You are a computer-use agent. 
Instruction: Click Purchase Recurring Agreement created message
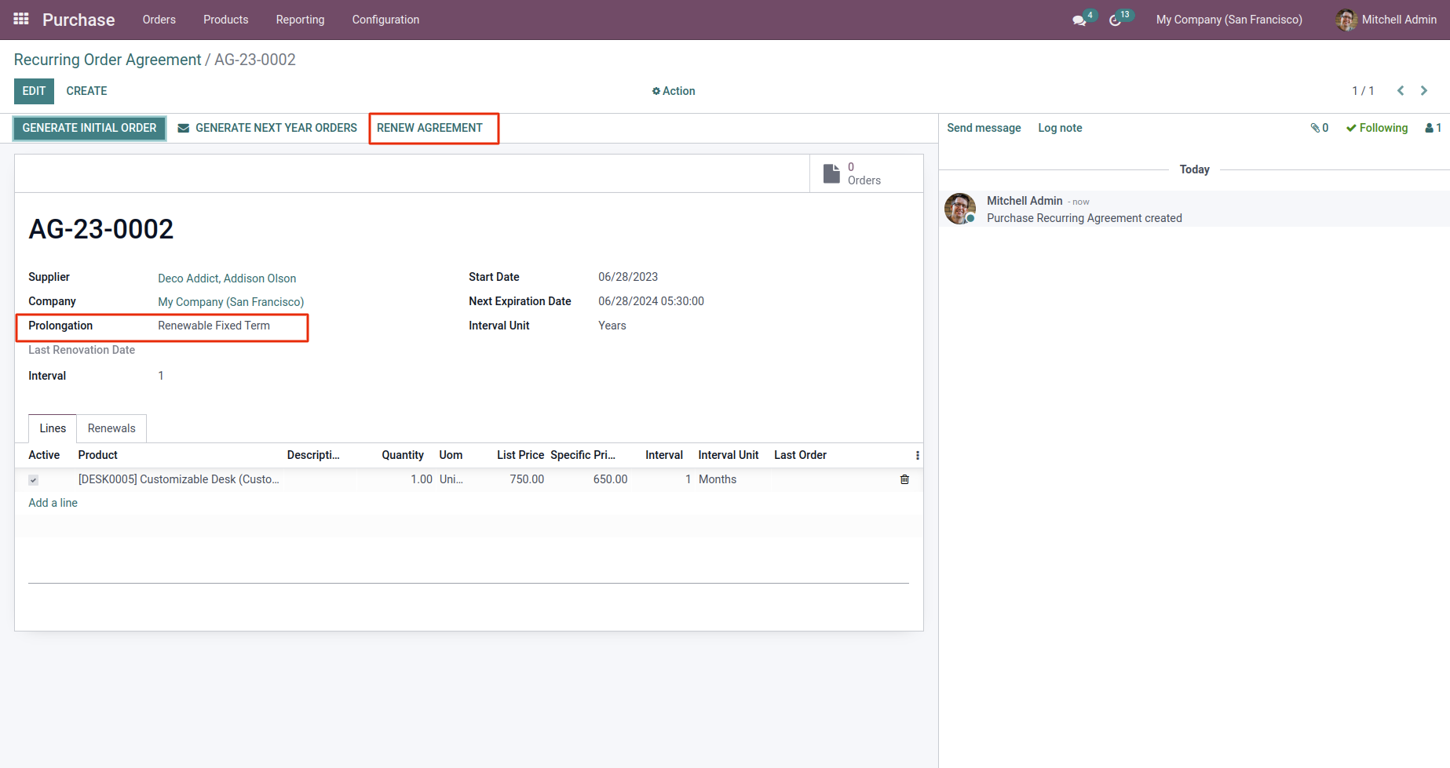pos(1084,218)
